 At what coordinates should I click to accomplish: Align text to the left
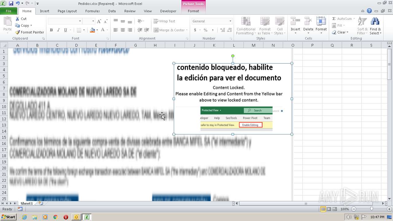[x=115, y=30]
